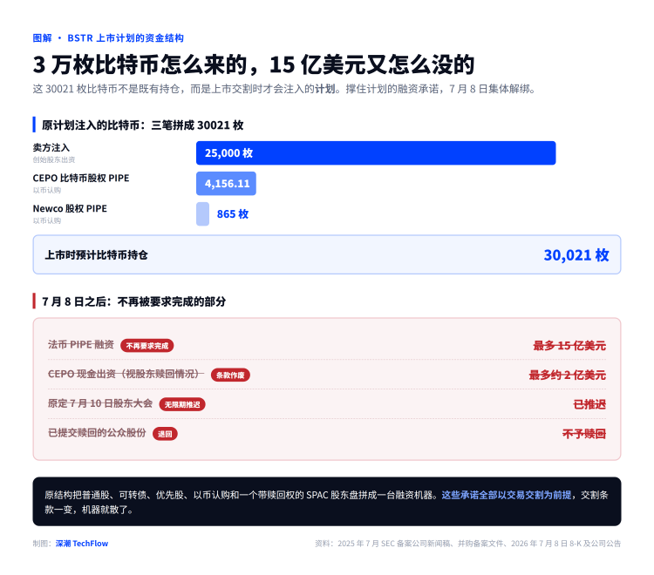Image resolution: width=654 pixels, height=575 pixels.
Task: Click the '条款作废' red badge
Action: pos(230,375)
